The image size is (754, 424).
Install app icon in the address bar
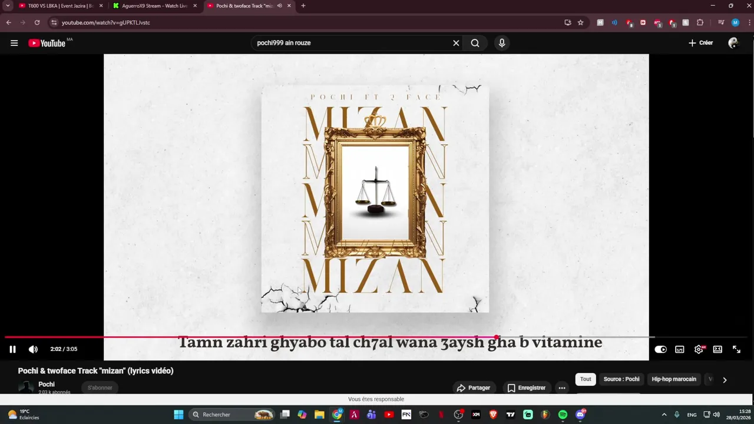(x=568, y=22)
